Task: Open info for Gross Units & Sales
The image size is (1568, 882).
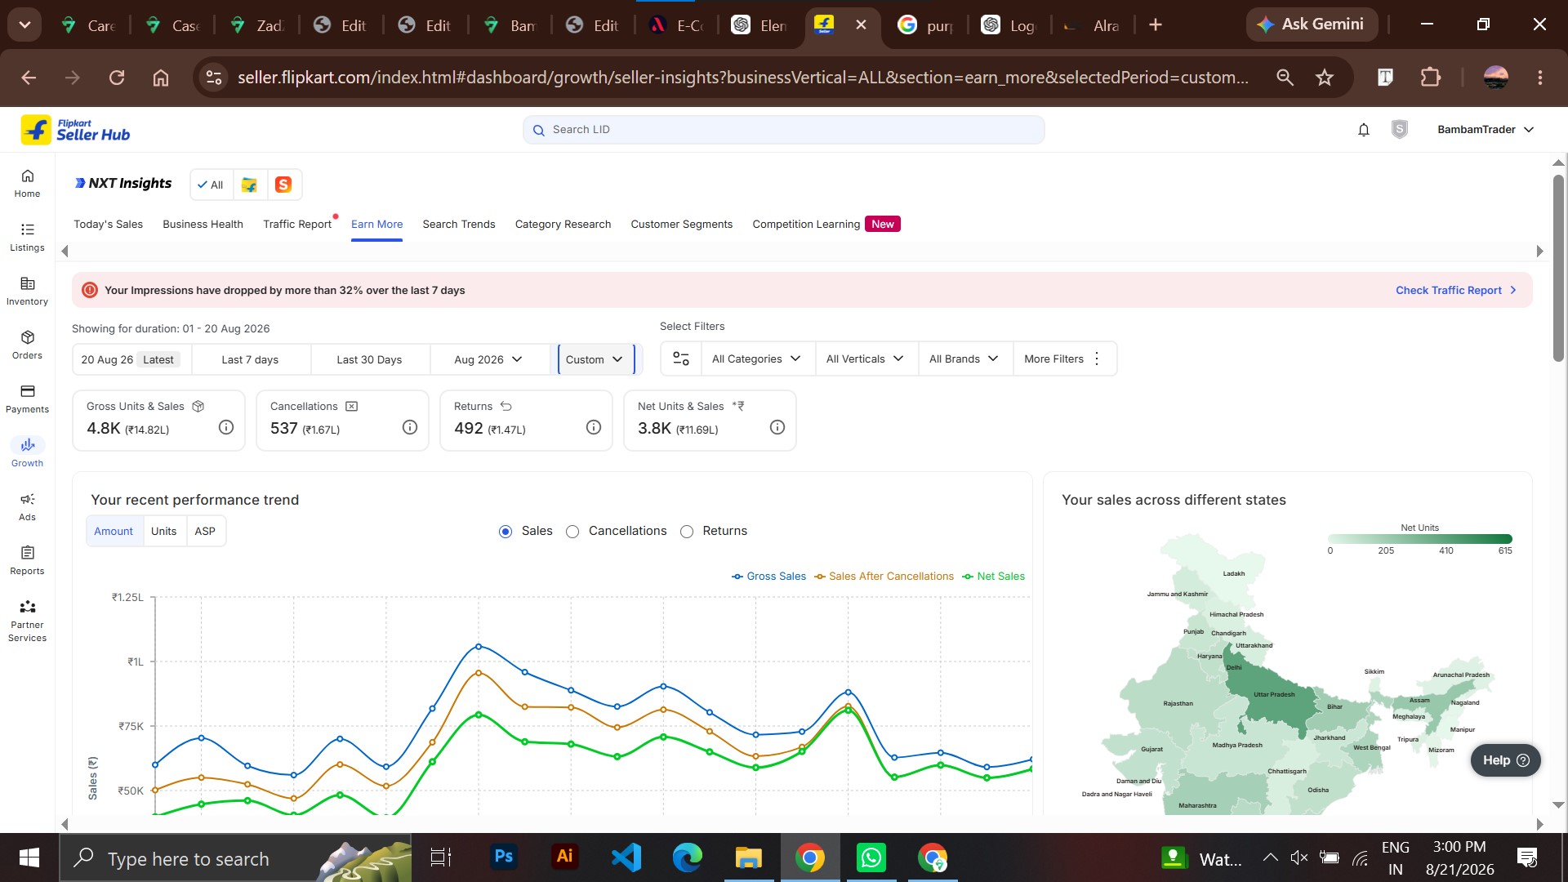Action: pos(226,427)
